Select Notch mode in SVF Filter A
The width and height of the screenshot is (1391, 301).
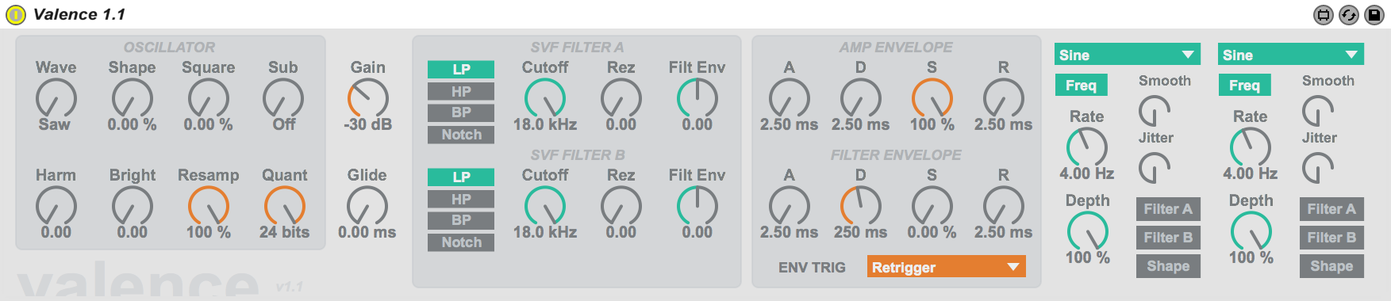coord(461,135)
